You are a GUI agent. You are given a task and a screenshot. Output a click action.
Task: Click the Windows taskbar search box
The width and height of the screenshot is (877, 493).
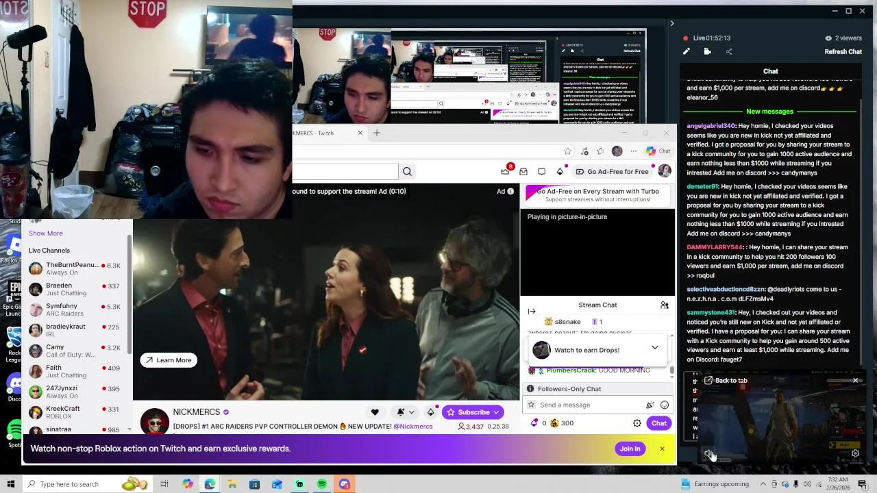(87, 484)
